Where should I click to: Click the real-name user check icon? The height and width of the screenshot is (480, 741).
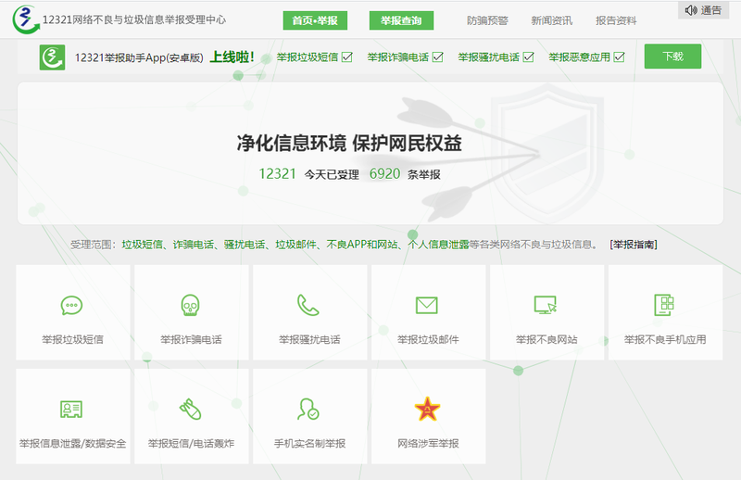tap(308, 409)
